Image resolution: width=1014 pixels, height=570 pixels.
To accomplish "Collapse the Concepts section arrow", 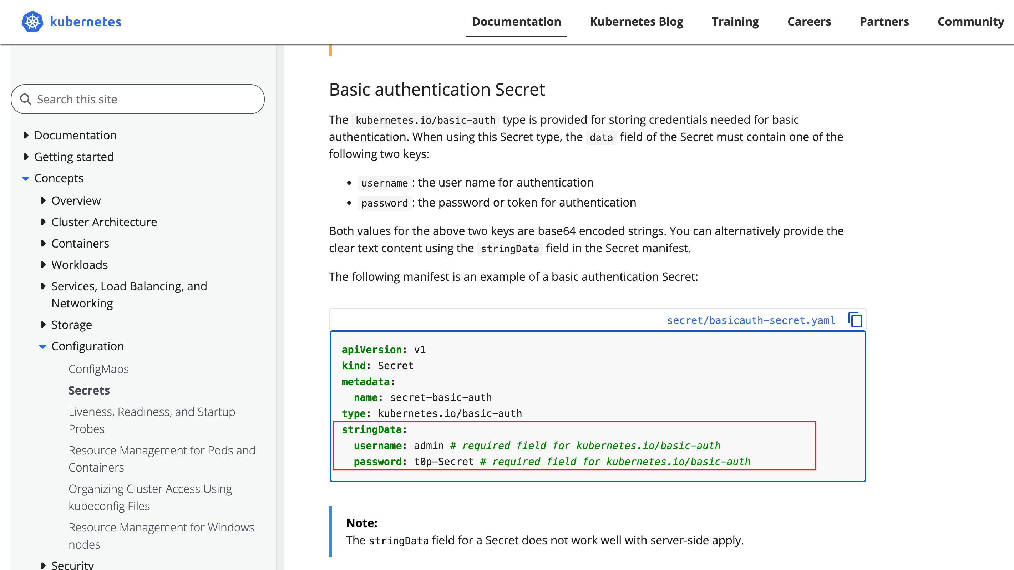I will 26,178.
